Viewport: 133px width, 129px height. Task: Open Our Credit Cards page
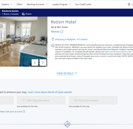pos(83,5)
